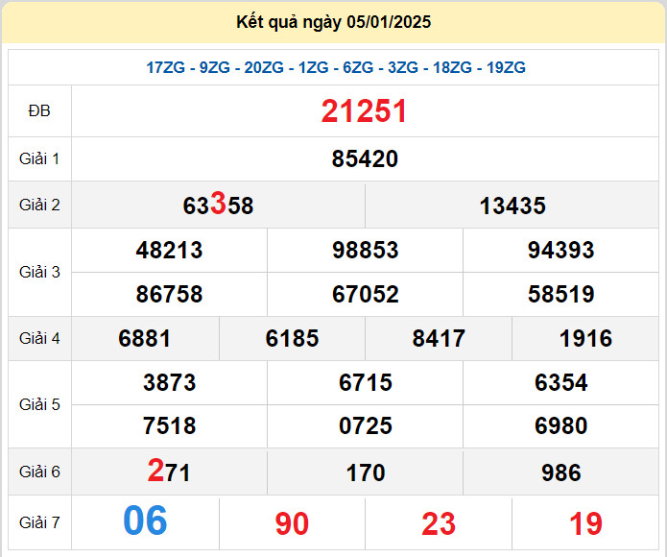
Task: Click the number 3873
Action: (169, 382)
